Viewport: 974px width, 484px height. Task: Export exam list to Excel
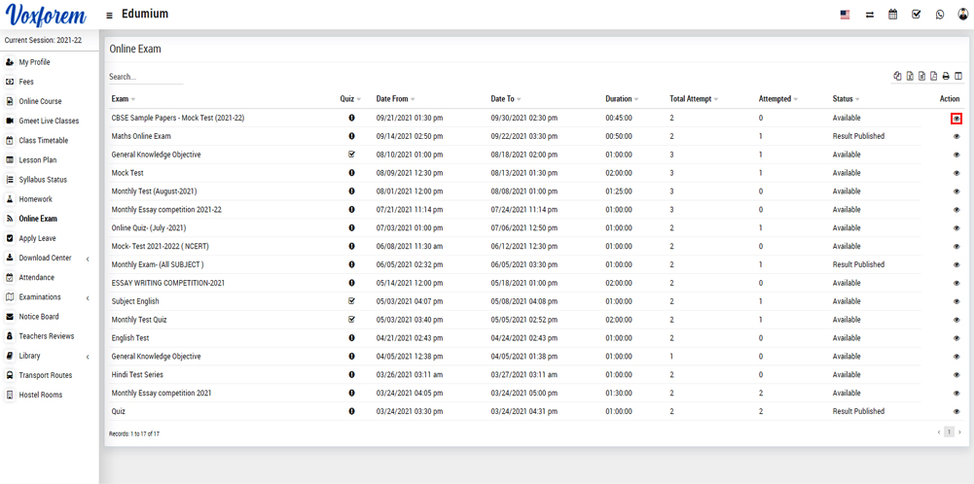tap(910, 76)
